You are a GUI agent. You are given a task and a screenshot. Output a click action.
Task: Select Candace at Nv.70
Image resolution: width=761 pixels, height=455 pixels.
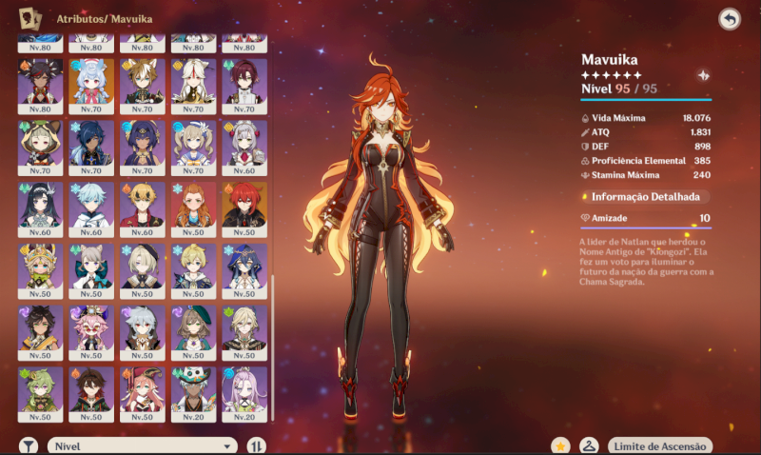coord(142,148)
